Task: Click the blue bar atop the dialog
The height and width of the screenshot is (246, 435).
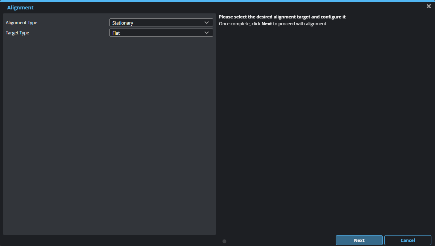Action: (217, 1)
